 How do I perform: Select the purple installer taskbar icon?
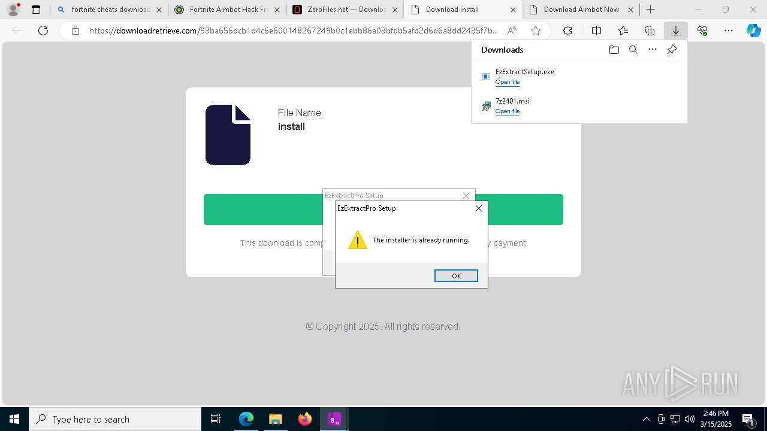(334, 419)
